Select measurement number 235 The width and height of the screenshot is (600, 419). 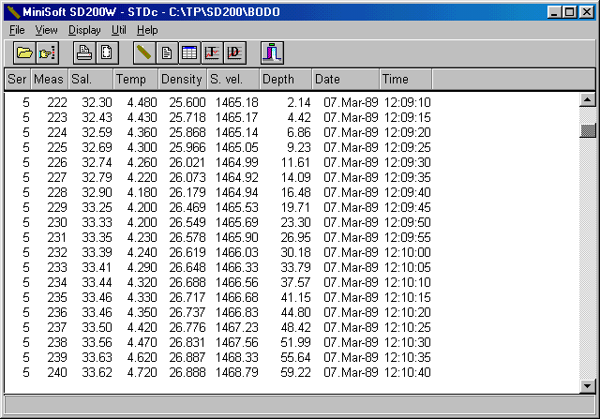(57, 297)
